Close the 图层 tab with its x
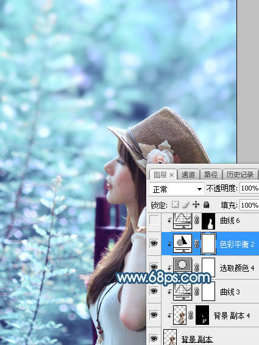 pos(172,175)
